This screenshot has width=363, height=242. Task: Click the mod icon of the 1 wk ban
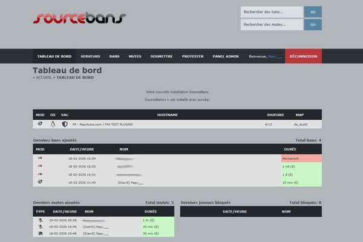click(x=40, y=166)
